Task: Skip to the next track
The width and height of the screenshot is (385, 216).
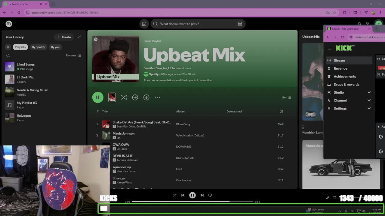Action: 202,195
